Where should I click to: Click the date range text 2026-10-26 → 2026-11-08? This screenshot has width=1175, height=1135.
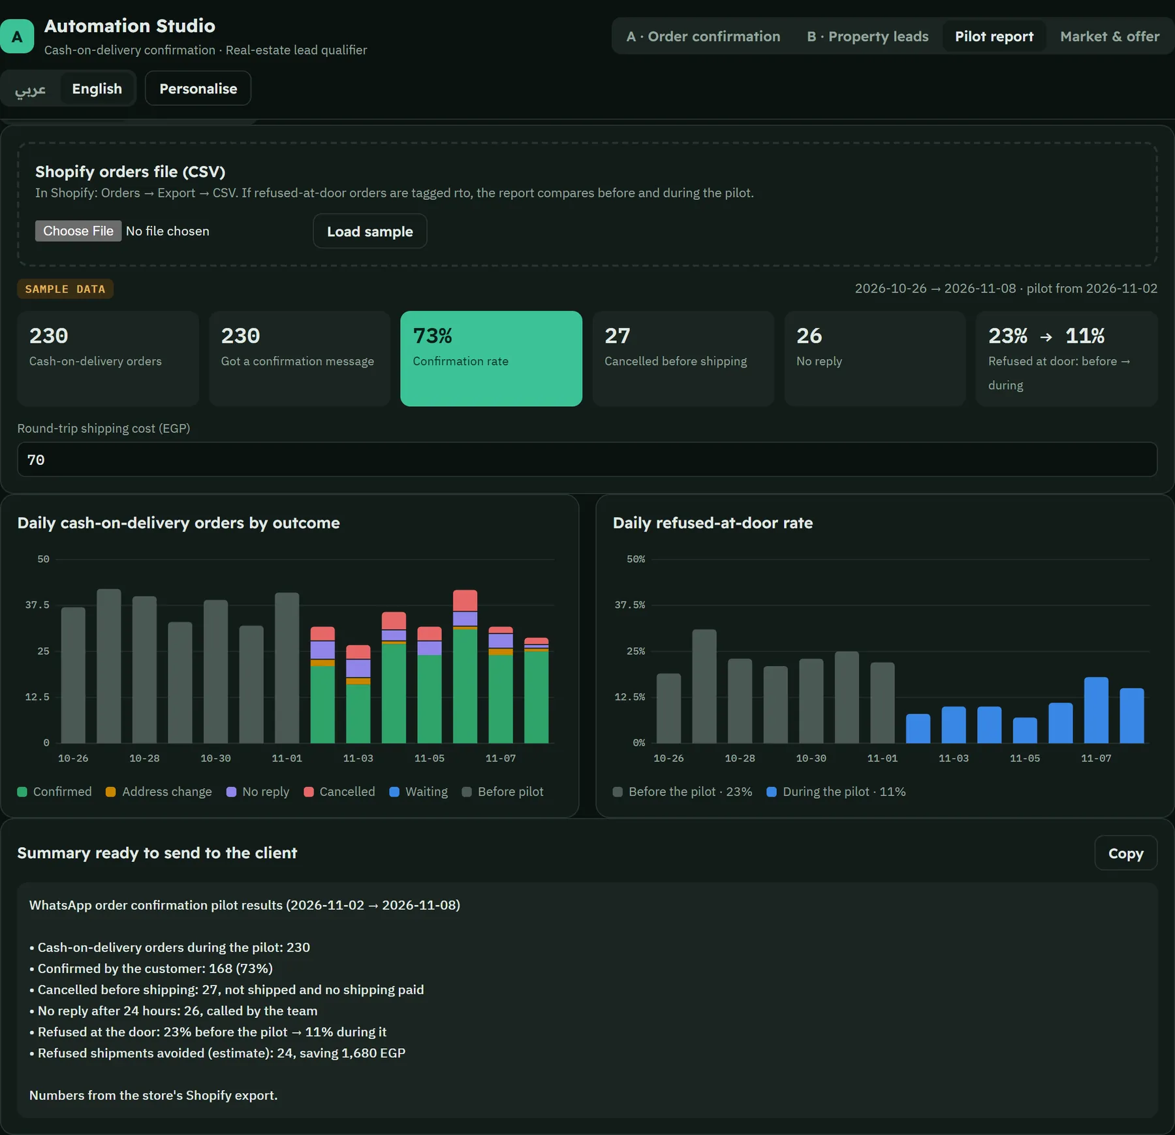pyautogui.click(x=935, y=289)
